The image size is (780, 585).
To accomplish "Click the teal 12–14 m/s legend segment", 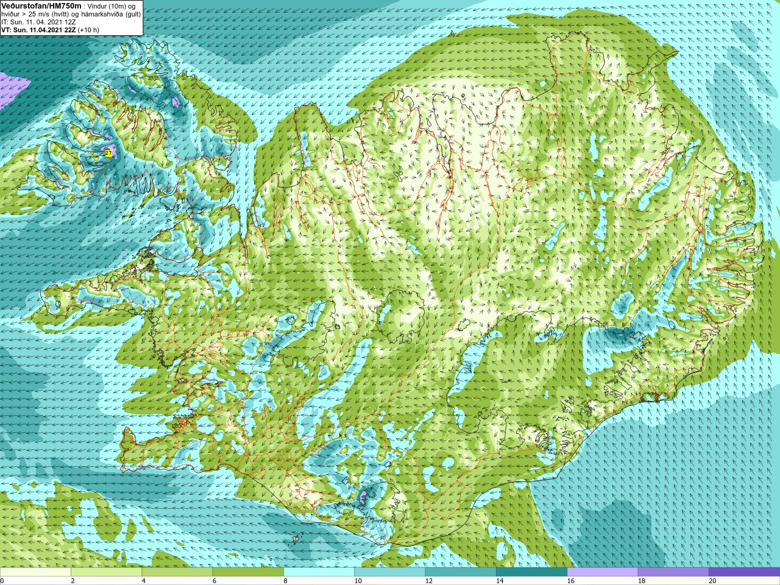I will [x=461, y=572].
